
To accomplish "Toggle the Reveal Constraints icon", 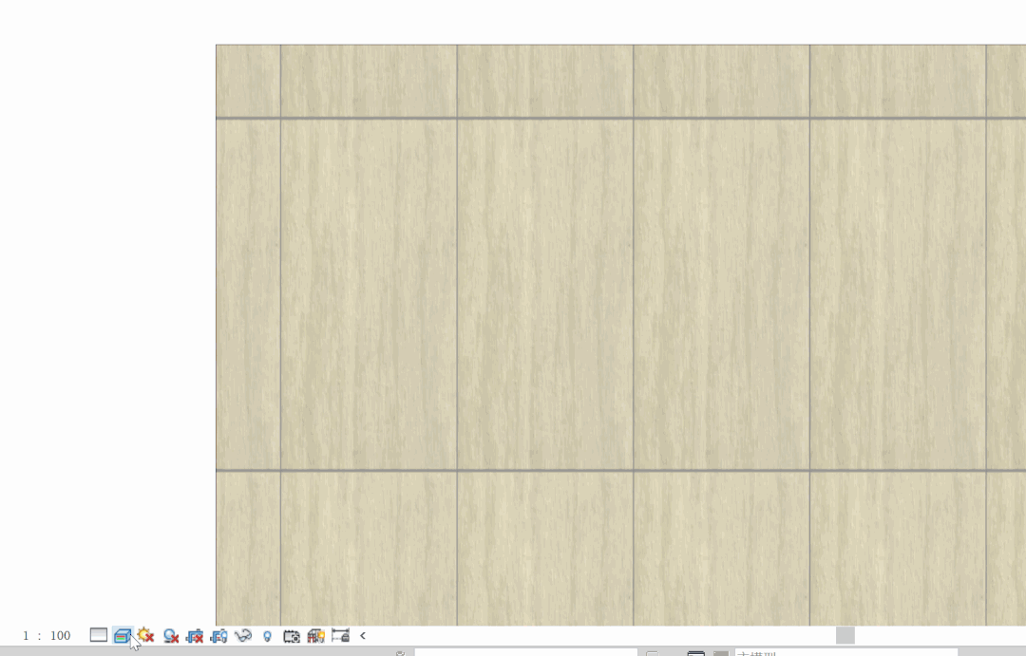I will tap(340, 635).
